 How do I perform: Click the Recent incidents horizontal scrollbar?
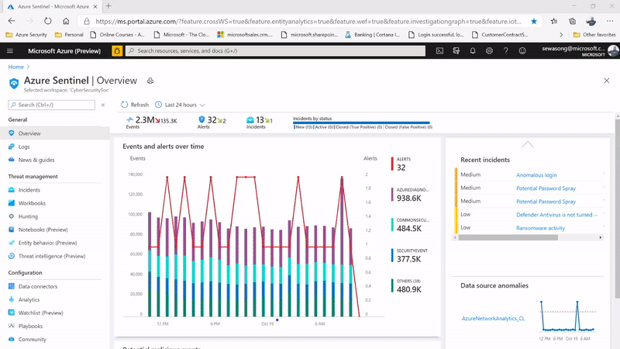point(508,237)
